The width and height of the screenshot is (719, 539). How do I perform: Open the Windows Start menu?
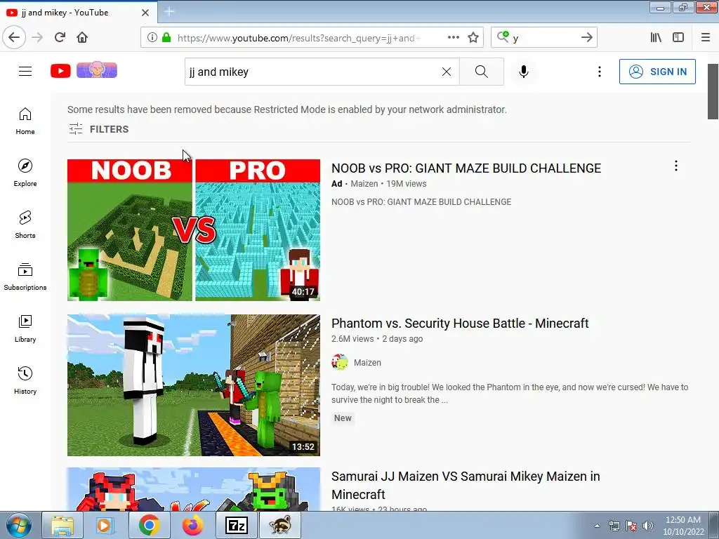18,525
